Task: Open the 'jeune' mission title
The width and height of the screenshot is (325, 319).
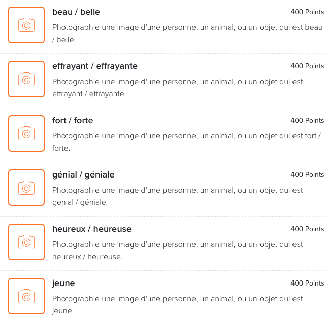Action: pyautogui.click(x=63, y=283)
